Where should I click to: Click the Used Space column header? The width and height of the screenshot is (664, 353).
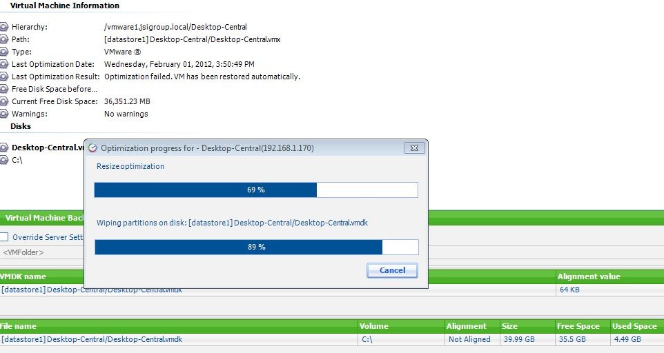634,326
